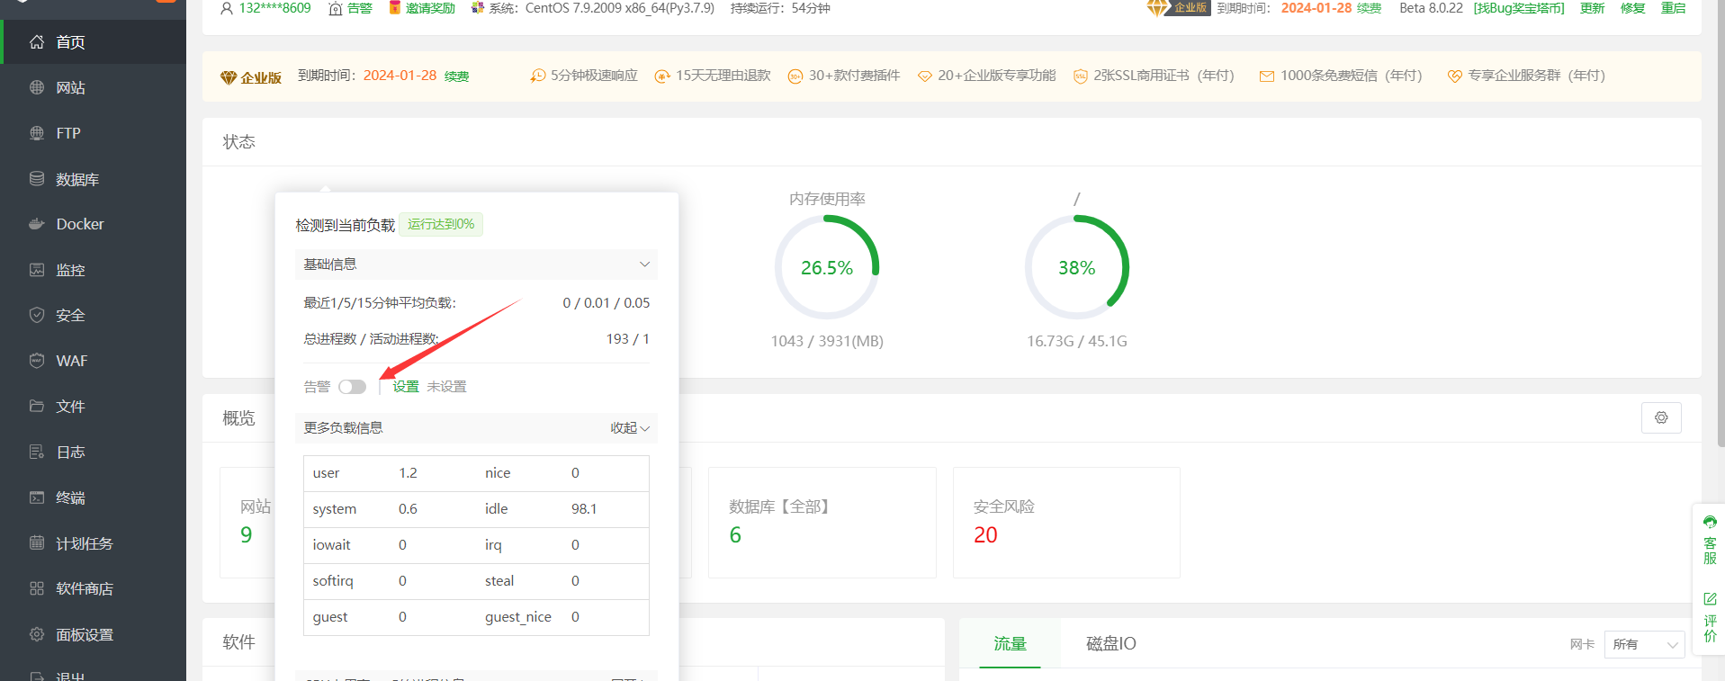Click the 持续运行: 54分钟 uptime text
Screen dimensions: 1725x681
[780, 8]
